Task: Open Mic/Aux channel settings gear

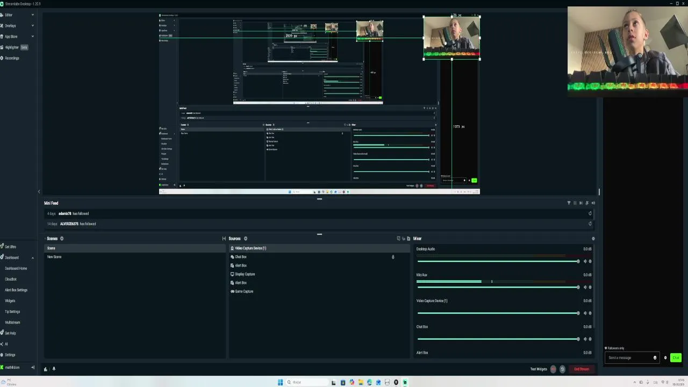Action: [x=590, y=287]
